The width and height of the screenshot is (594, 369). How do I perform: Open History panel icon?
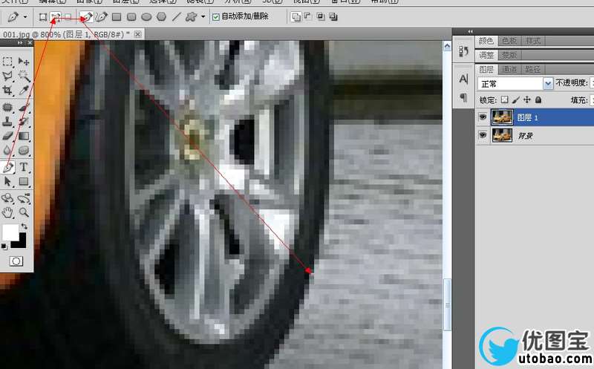tap(463, 51)
